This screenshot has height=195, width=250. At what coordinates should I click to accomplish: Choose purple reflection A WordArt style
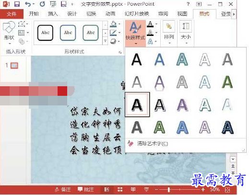[x=159, y=83]
